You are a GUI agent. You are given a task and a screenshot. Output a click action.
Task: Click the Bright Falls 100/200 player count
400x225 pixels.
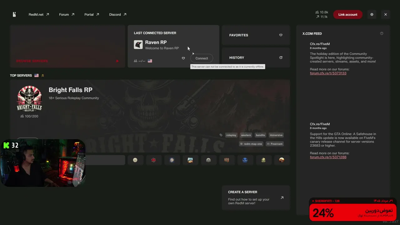tap(29, 116)
